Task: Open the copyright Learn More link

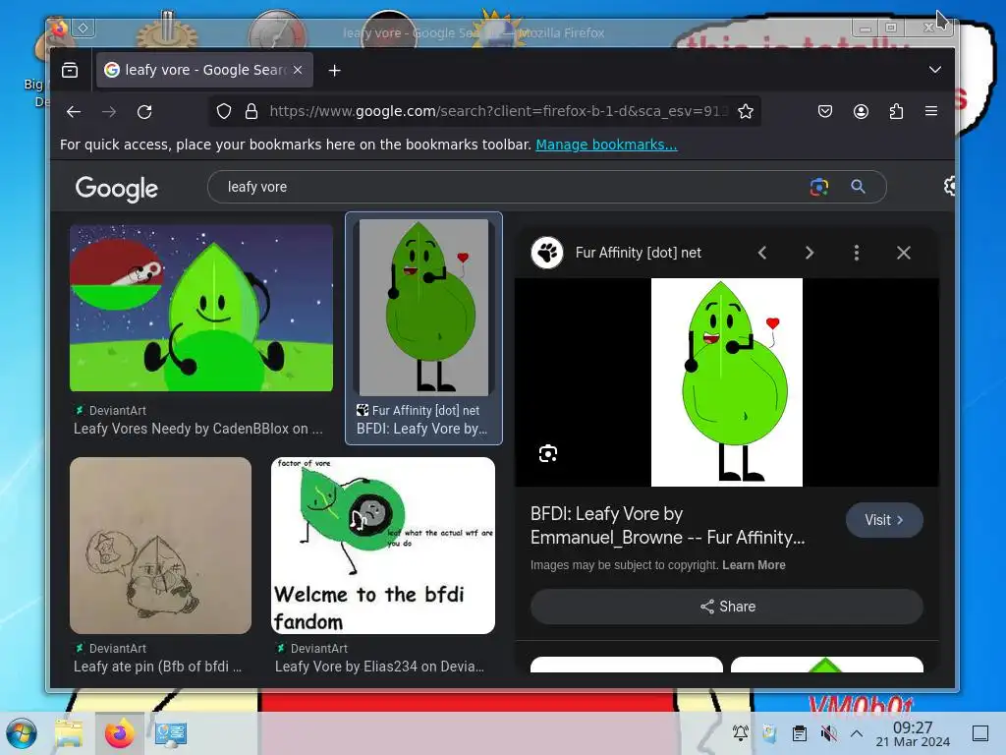Action: tap(754, 565)
